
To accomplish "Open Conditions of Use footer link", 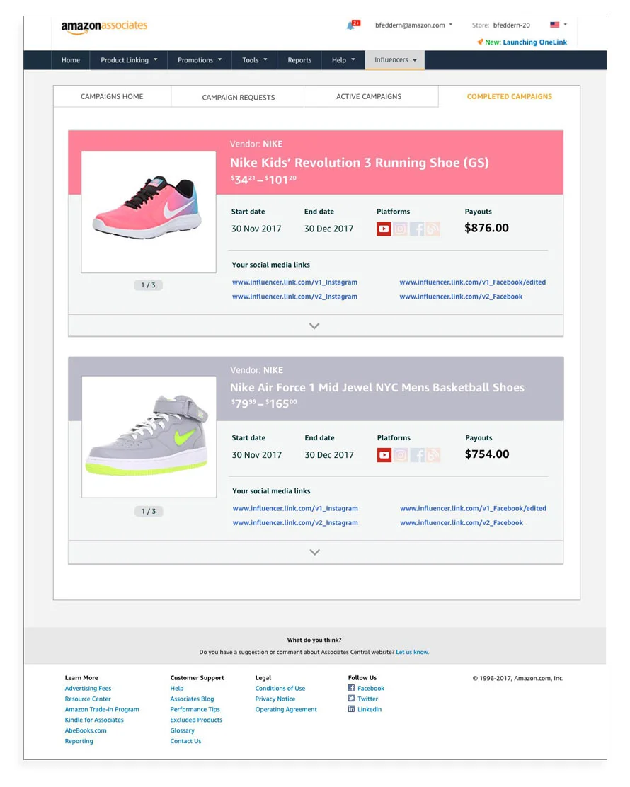I will click(280, 688).
